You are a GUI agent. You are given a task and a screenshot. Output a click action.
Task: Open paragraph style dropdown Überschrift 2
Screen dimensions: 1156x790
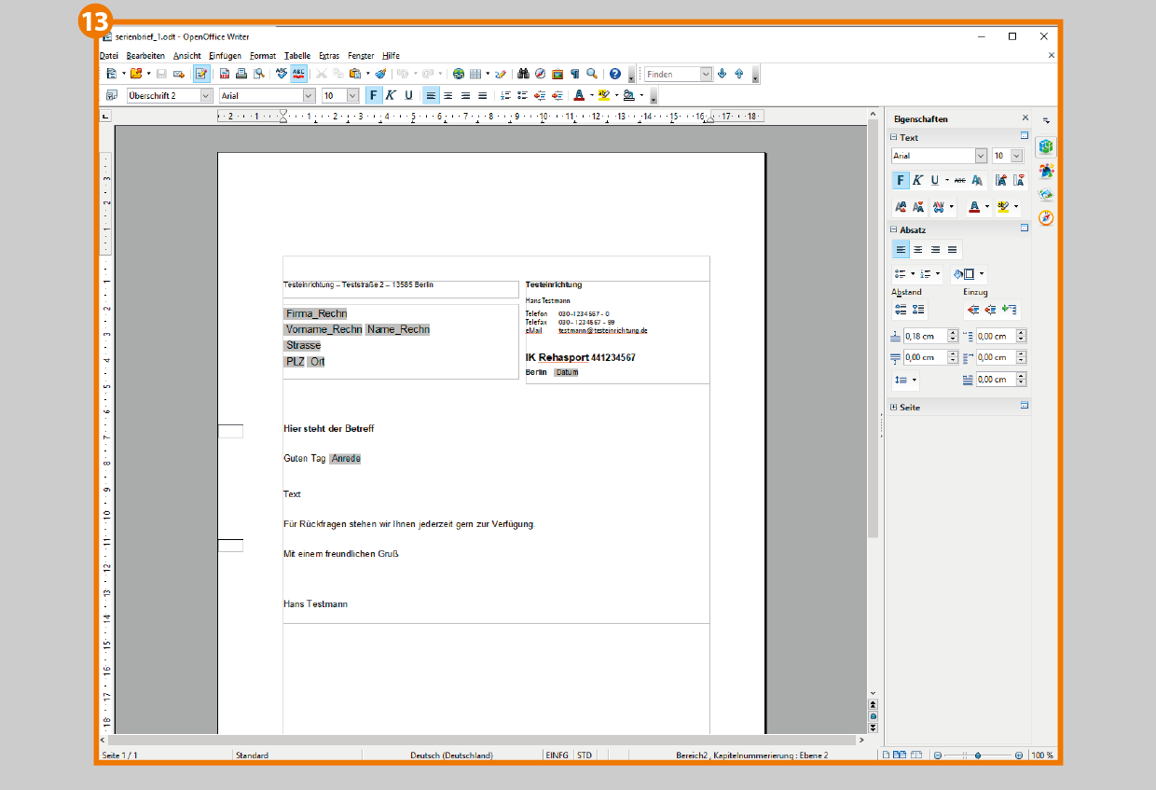tap(205, 95)
